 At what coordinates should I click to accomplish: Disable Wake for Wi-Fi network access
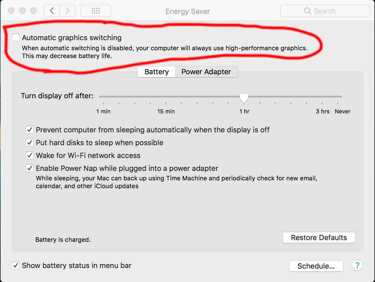coord(29,156)
